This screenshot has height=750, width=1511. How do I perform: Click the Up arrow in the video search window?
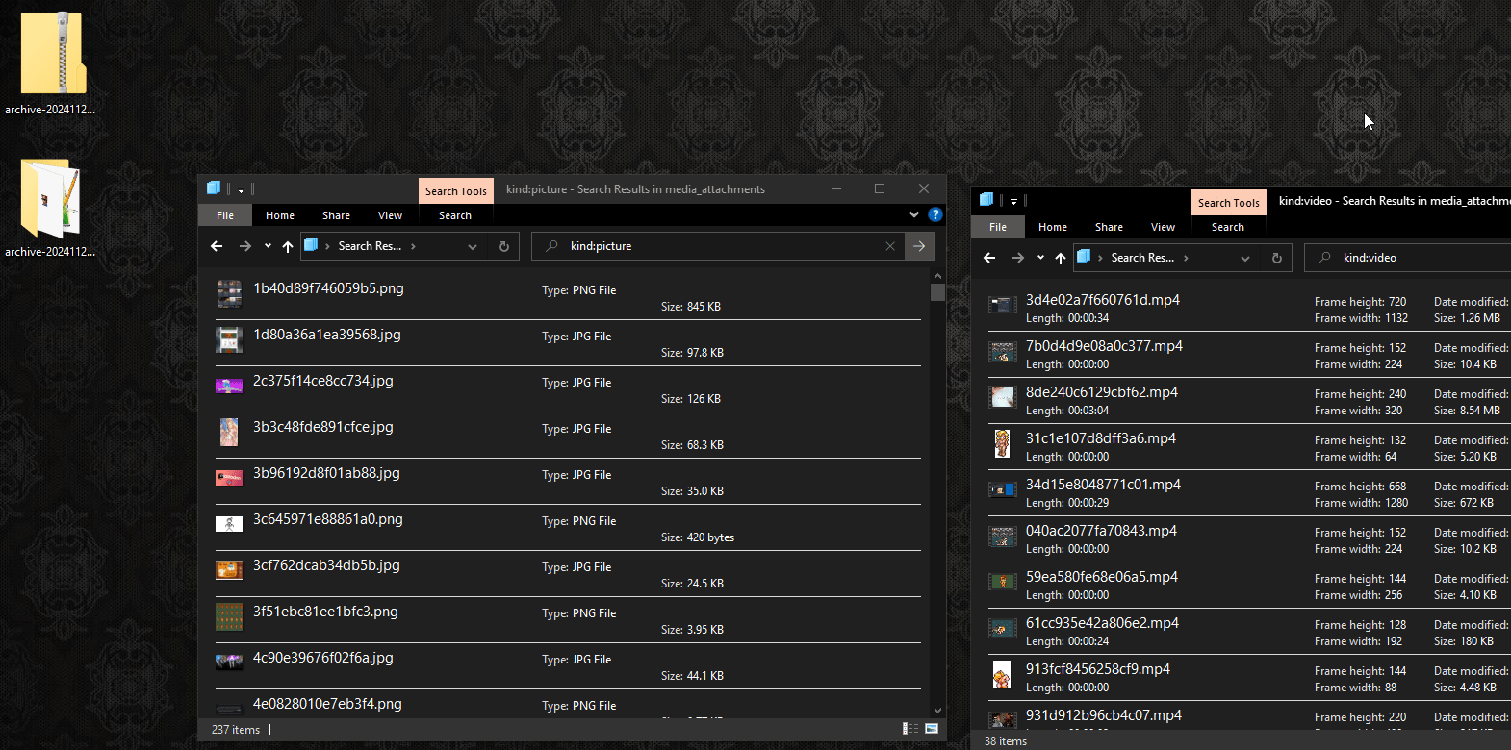tap(1061, 258)
